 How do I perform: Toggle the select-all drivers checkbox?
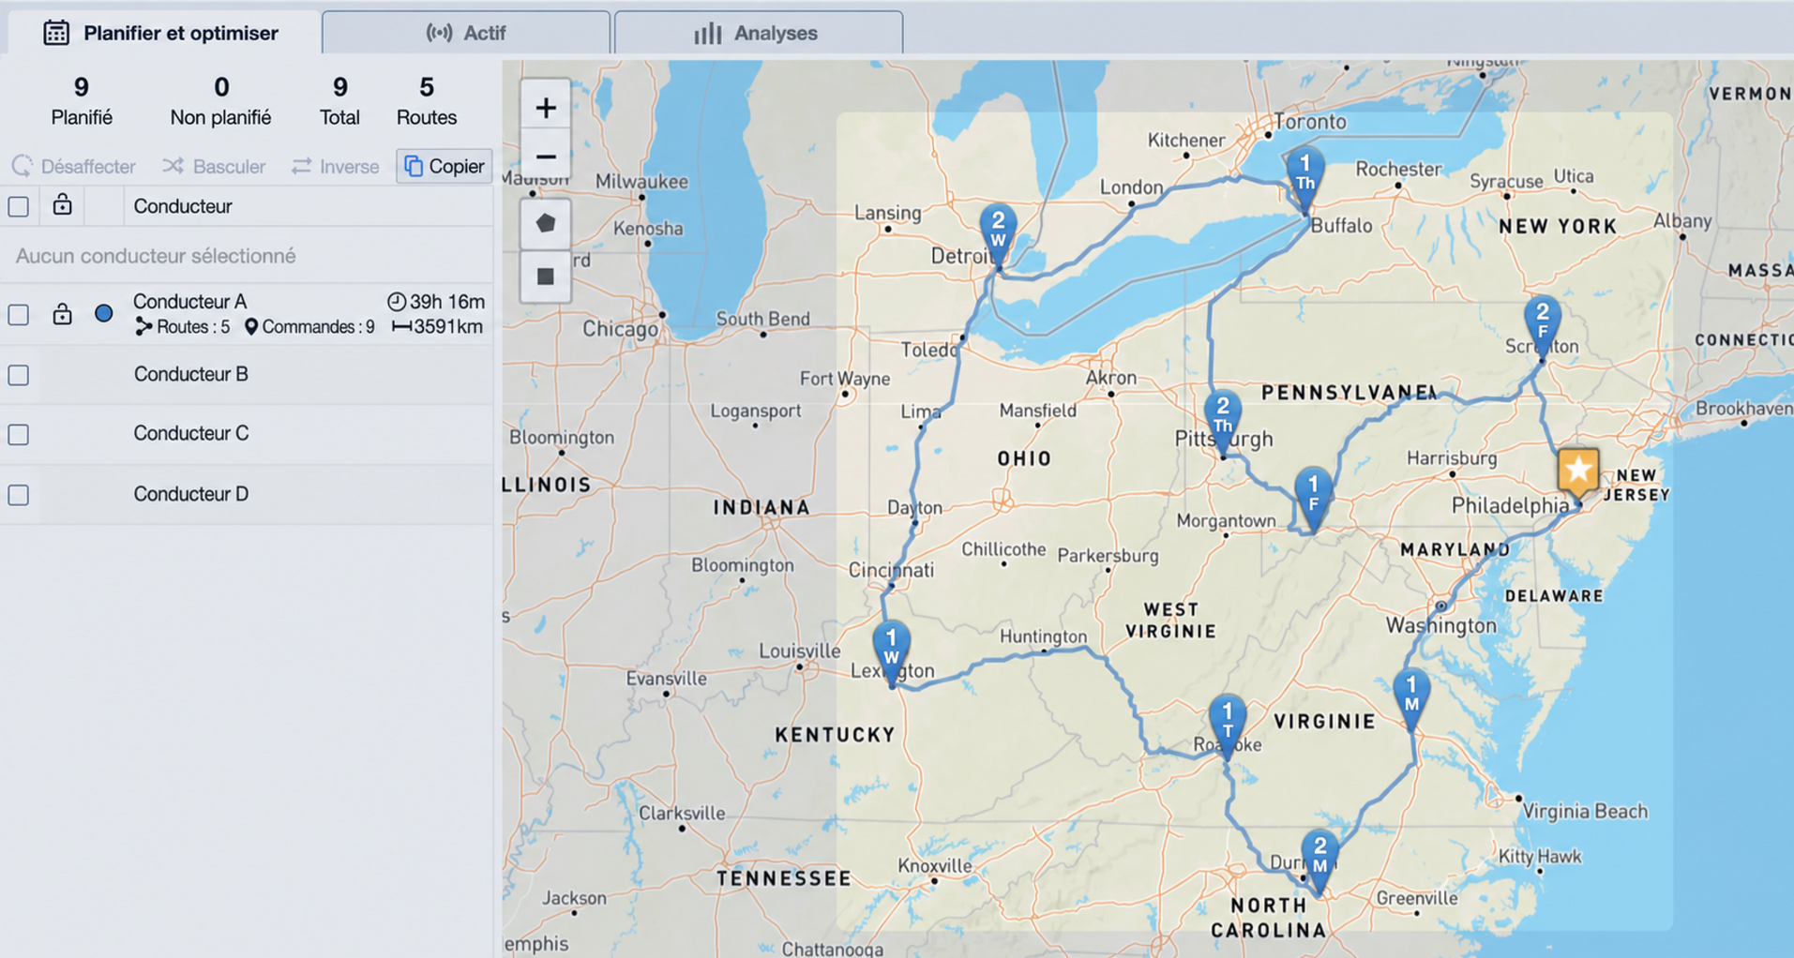pyautogui.click(x=19, y=206)
